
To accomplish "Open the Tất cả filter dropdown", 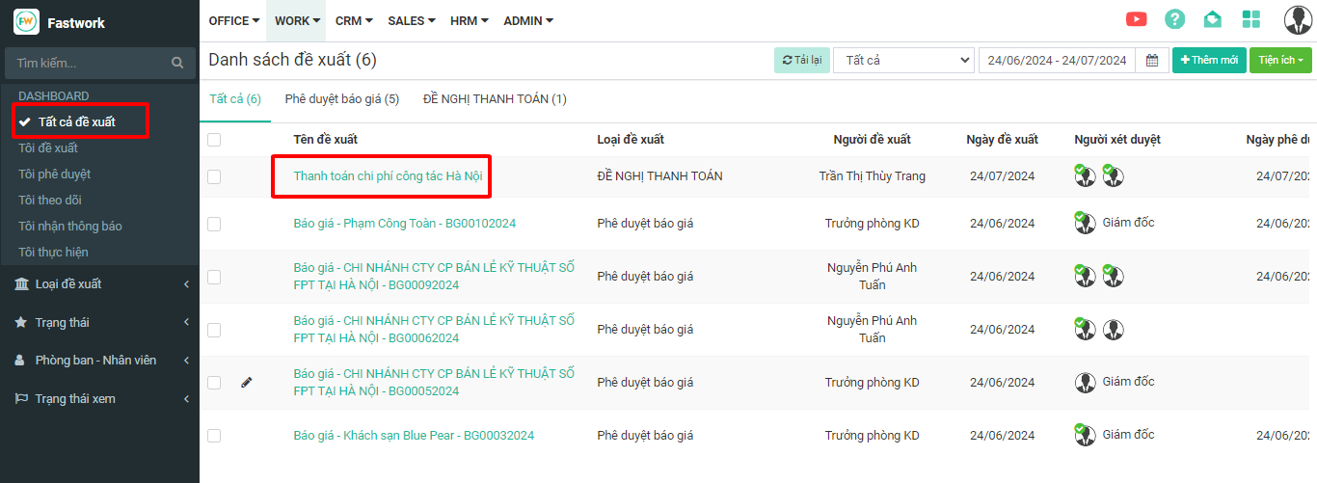I will click(x=903, y=61).
